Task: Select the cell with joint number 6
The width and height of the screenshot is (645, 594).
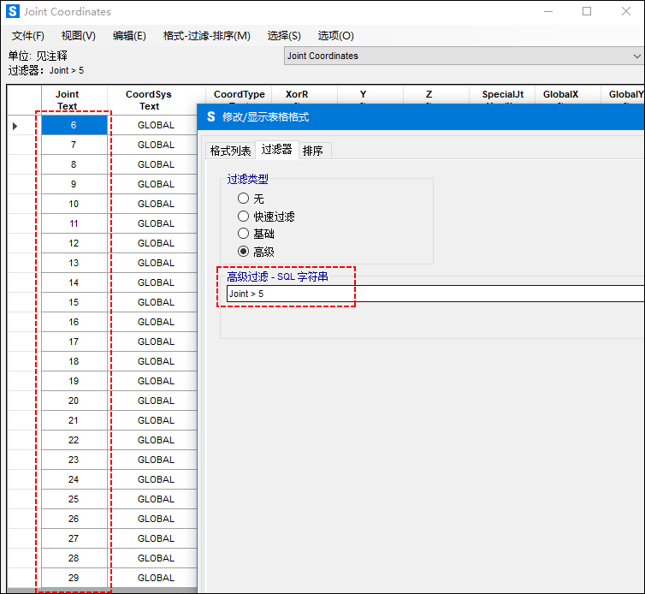Action: tap(74, 125)
